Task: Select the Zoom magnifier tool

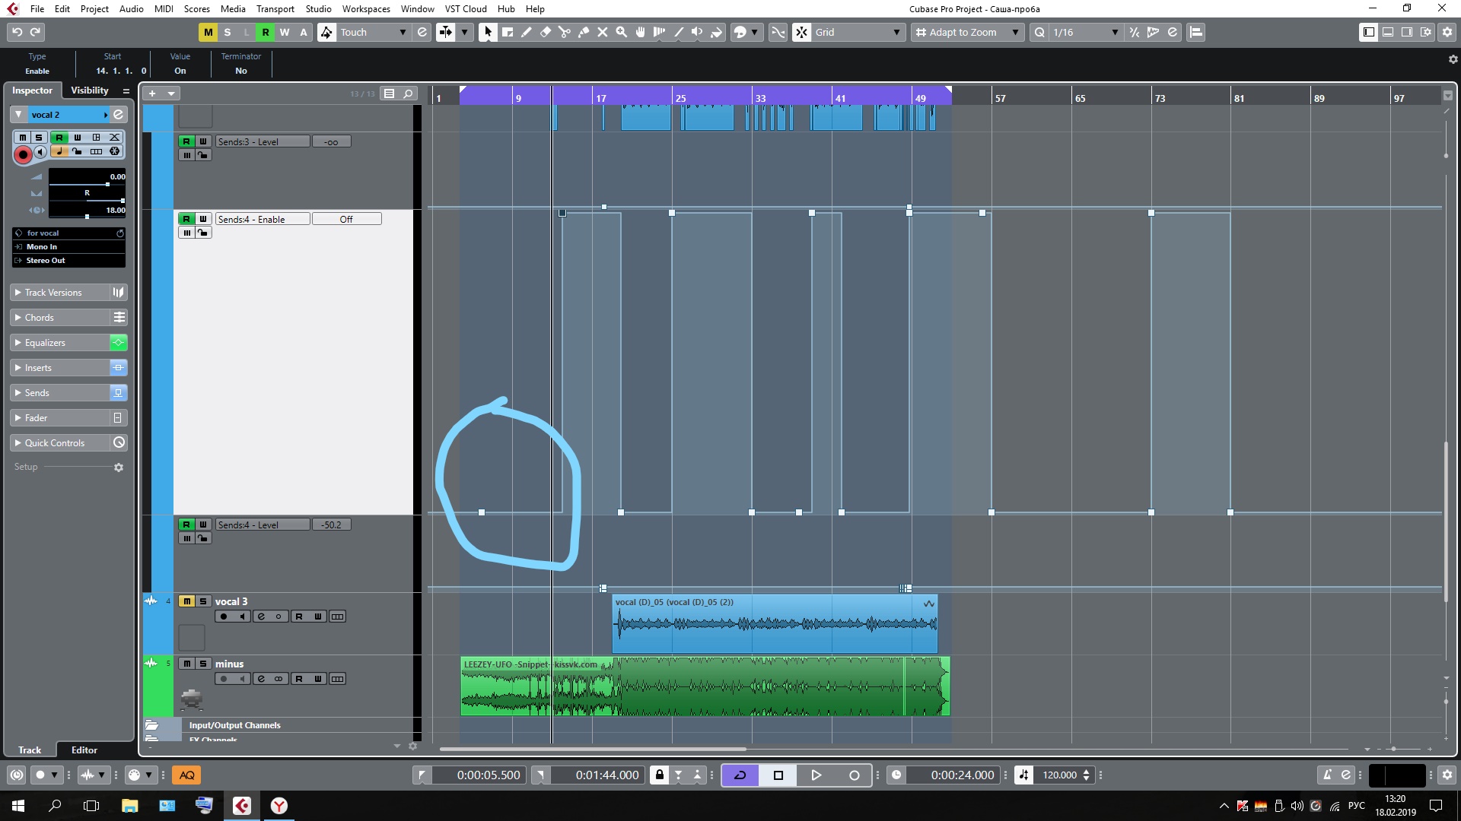Action: (622, 32)
